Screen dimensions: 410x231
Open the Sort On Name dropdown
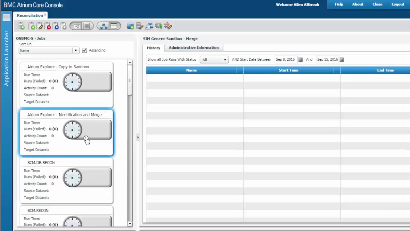pyautogui.click(x=49, y=50)
